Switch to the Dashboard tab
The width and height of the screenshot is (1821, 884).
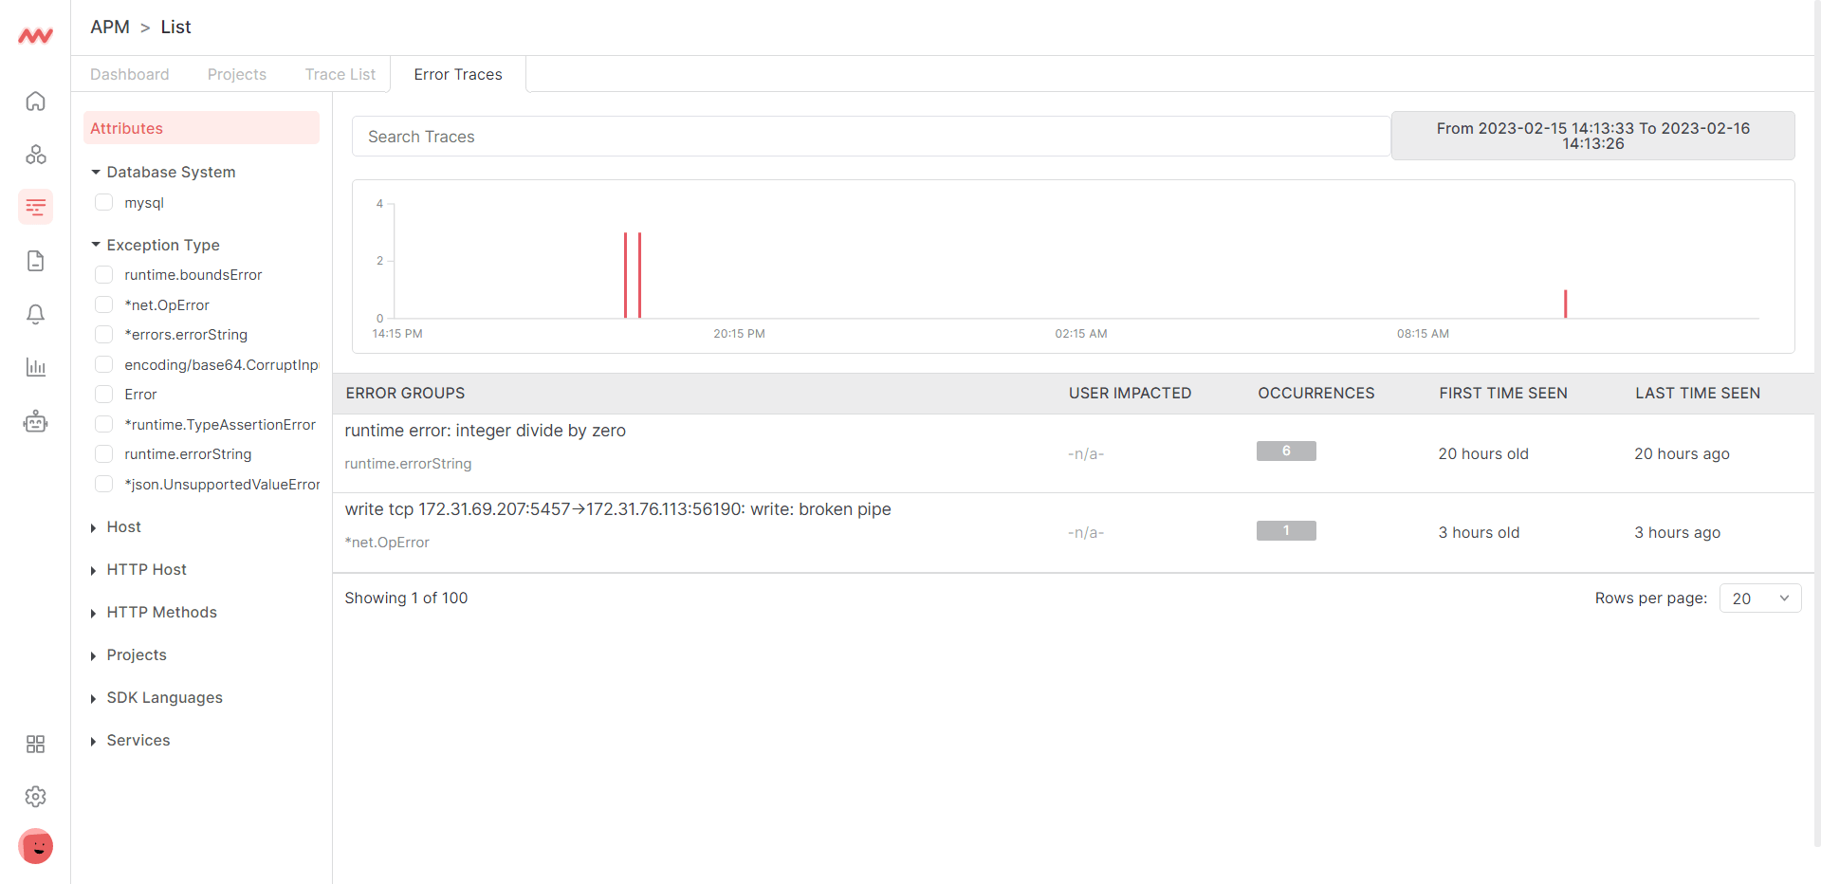(x=130, y=74)
